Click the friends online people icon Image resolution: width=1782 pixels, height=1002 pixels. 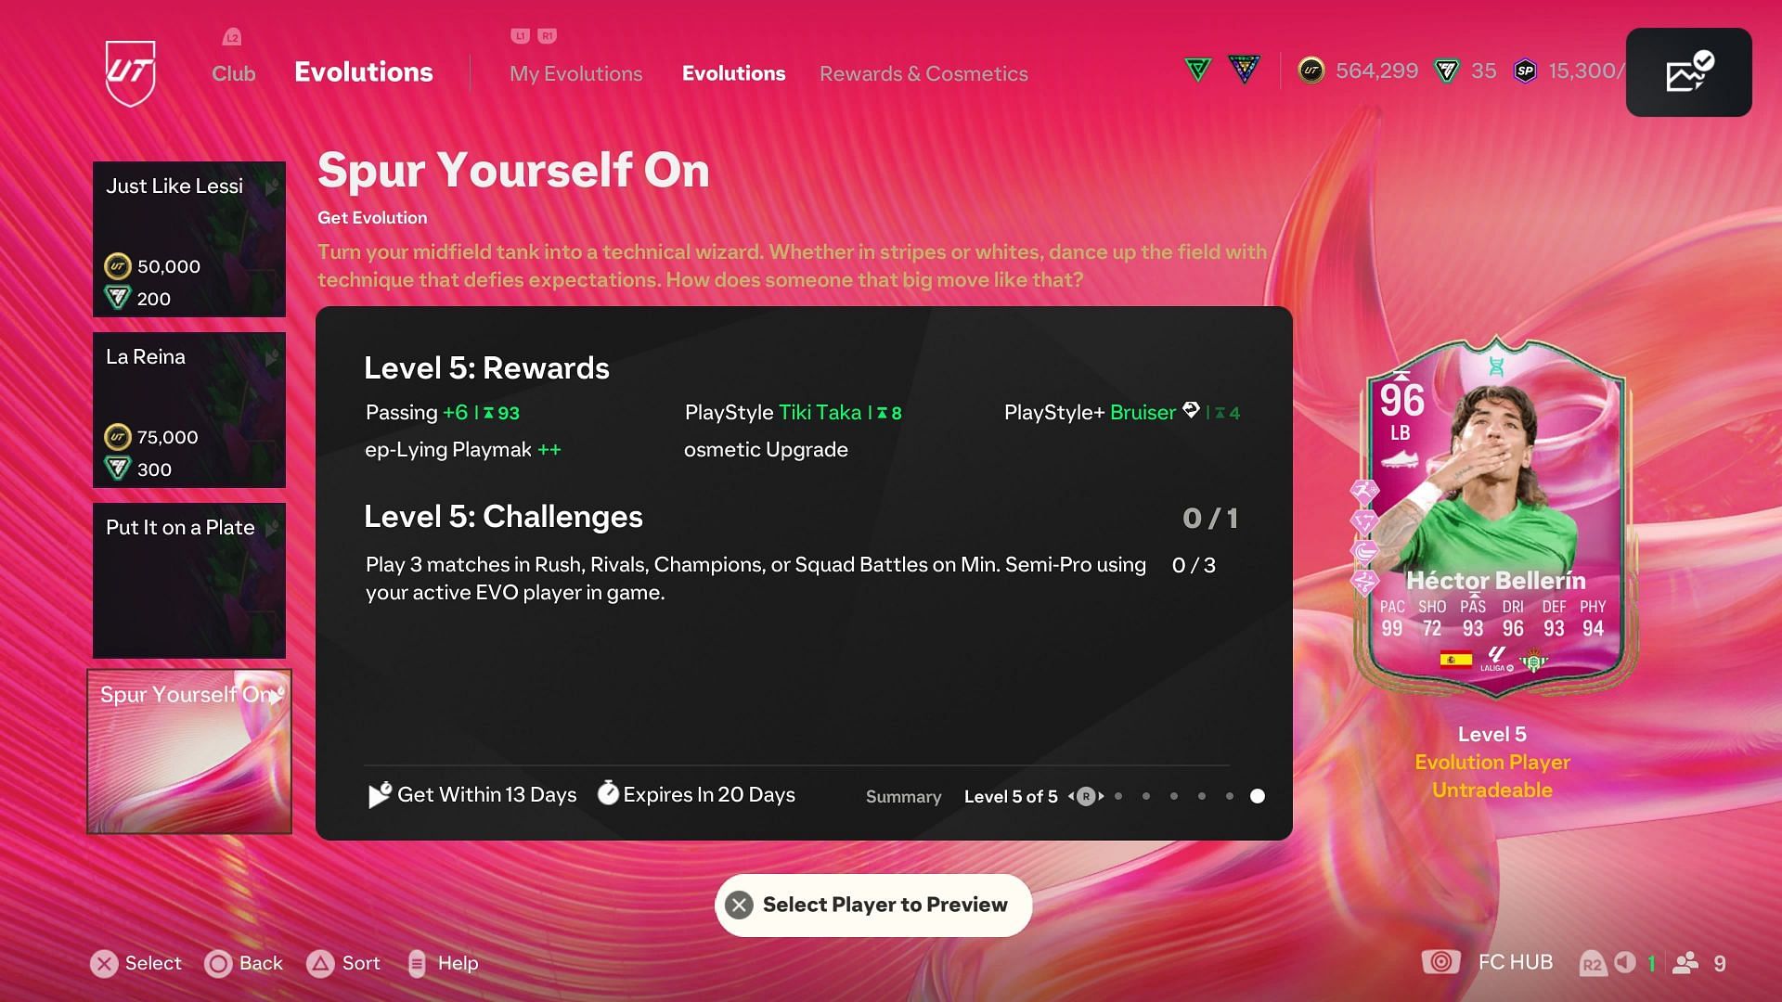[1685, 963]
